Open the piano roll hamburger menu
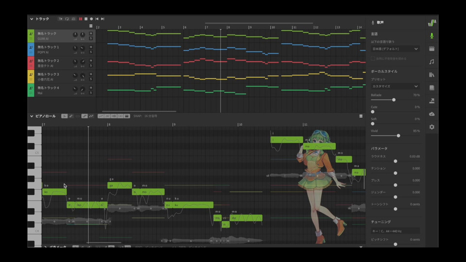 (x=361, y=116)
